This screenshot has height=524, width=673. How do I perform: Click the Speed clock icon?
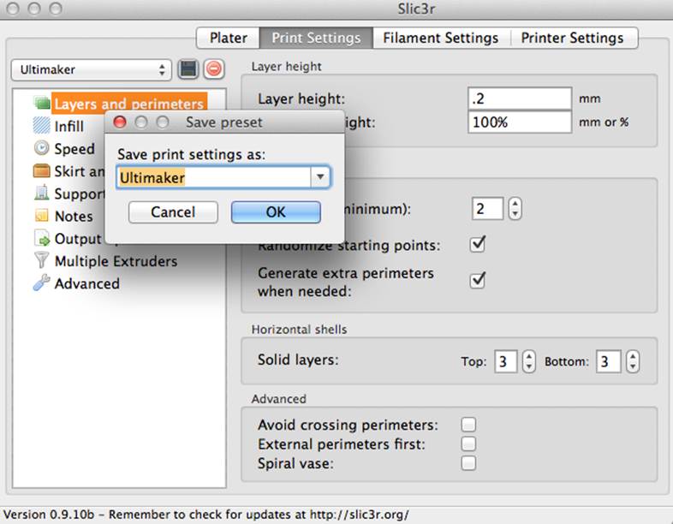[x=42, y=148]
